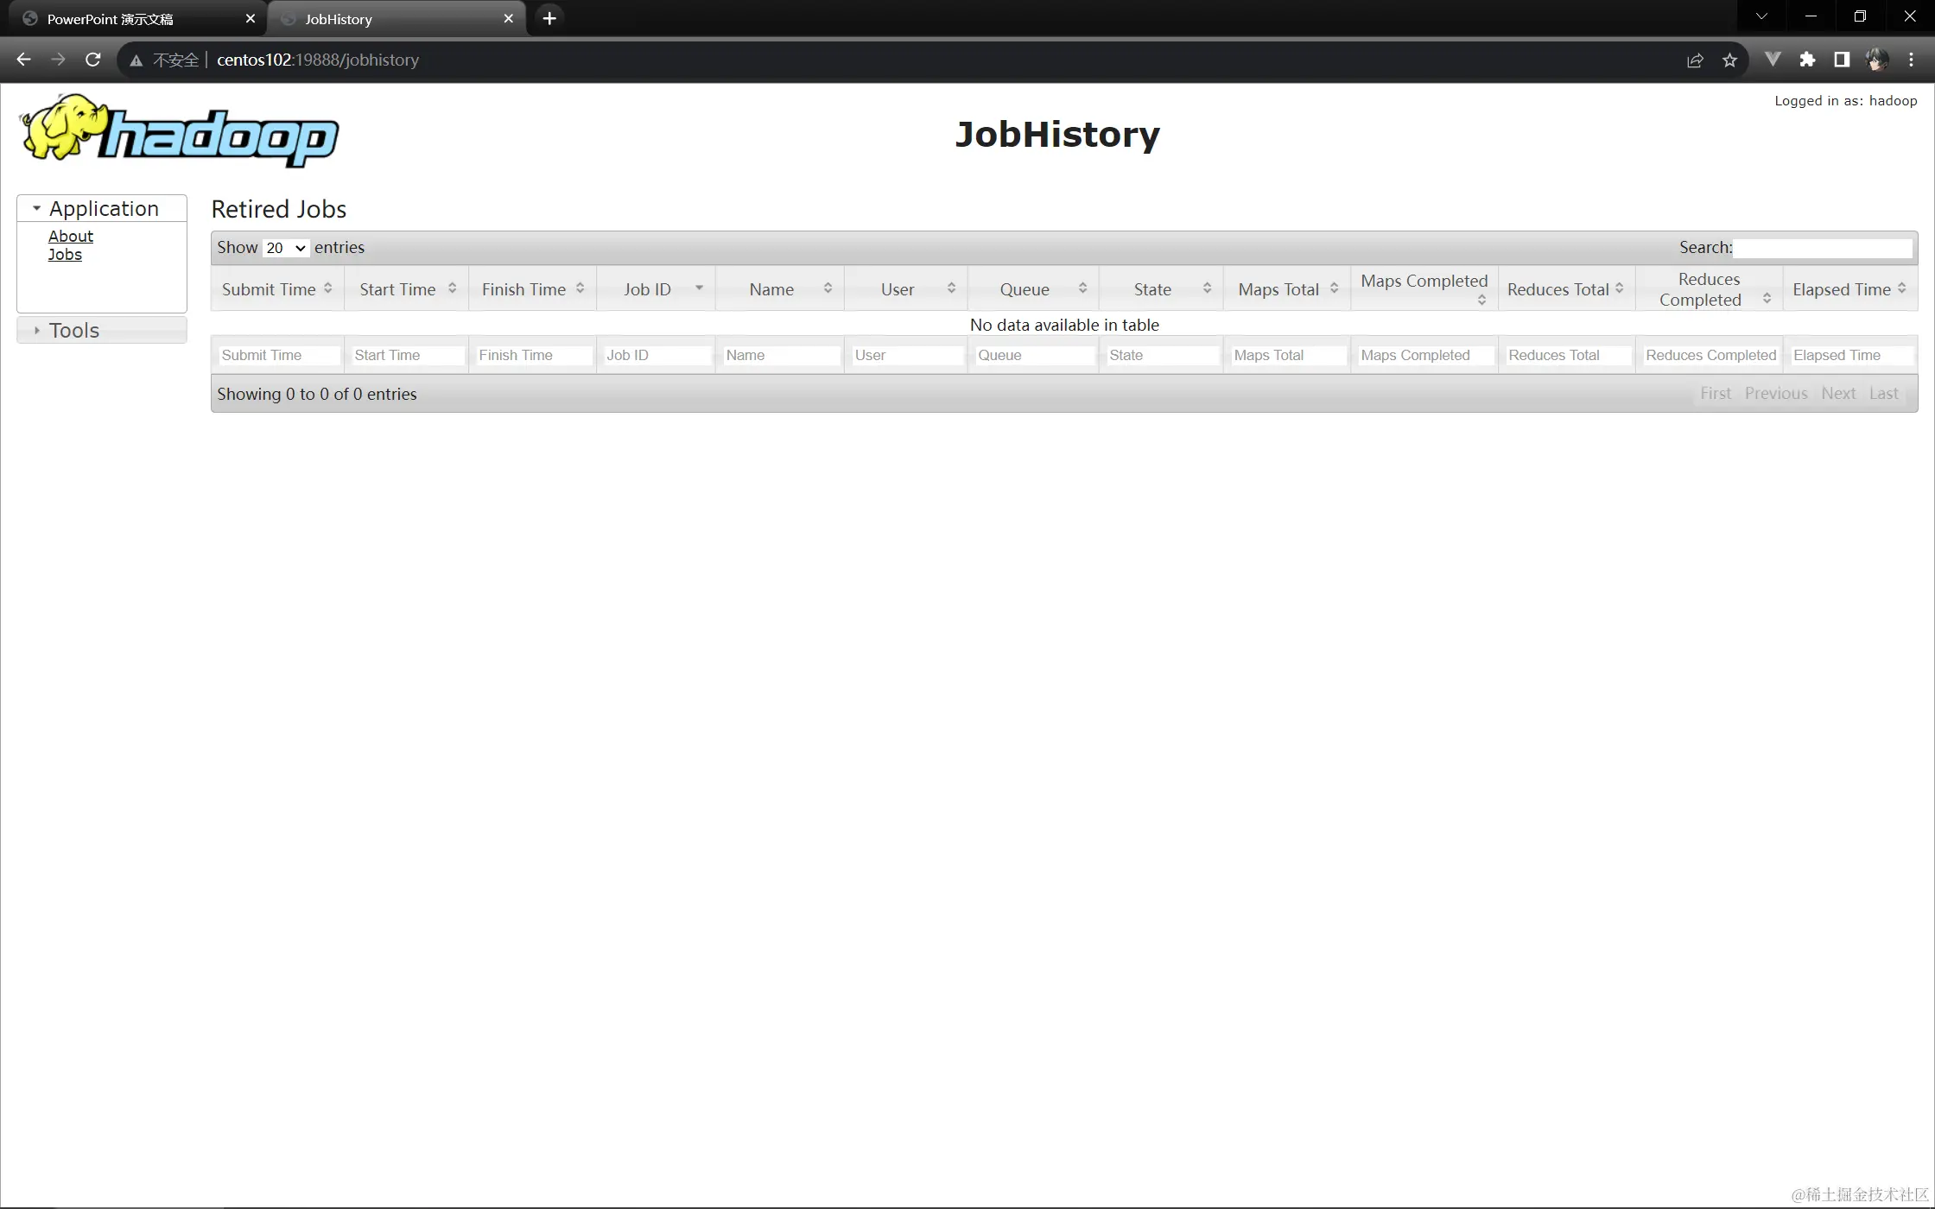Open a new browser tab
The image size is (1935, 1209).
click(549, 18)
